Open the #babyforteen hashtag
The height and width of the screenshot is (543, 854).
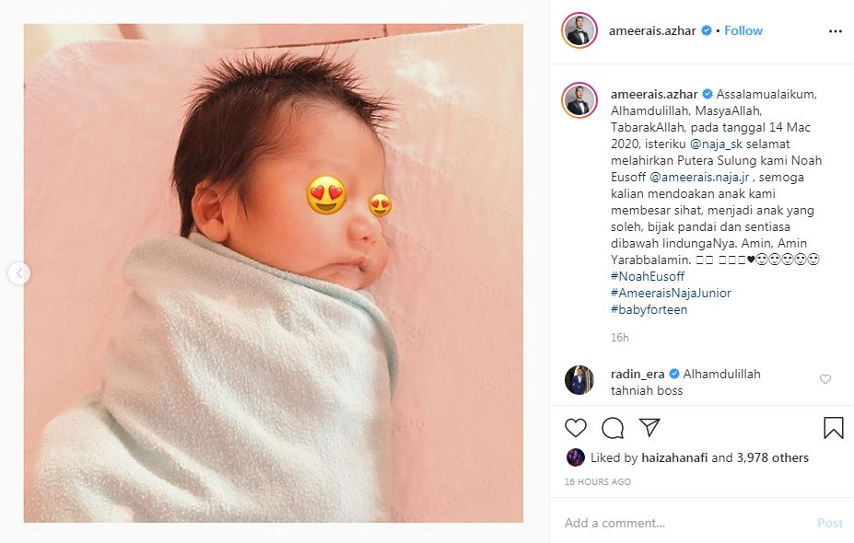[649, 309]
